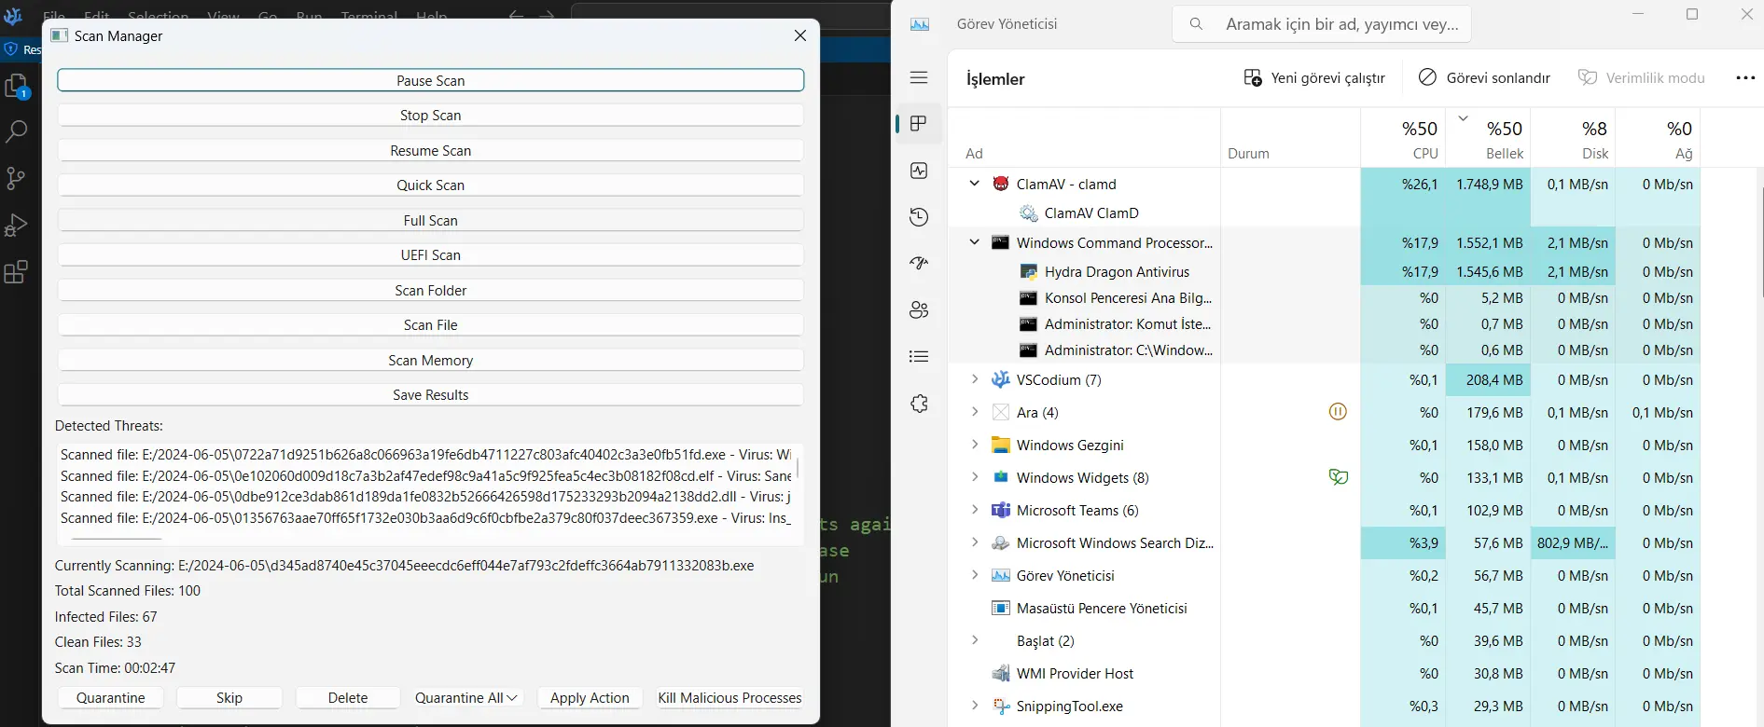Click the Hydra Dragon Antivirus process icon
This screenshot has width=1764, height=727.
click(x=1029, y=271)
